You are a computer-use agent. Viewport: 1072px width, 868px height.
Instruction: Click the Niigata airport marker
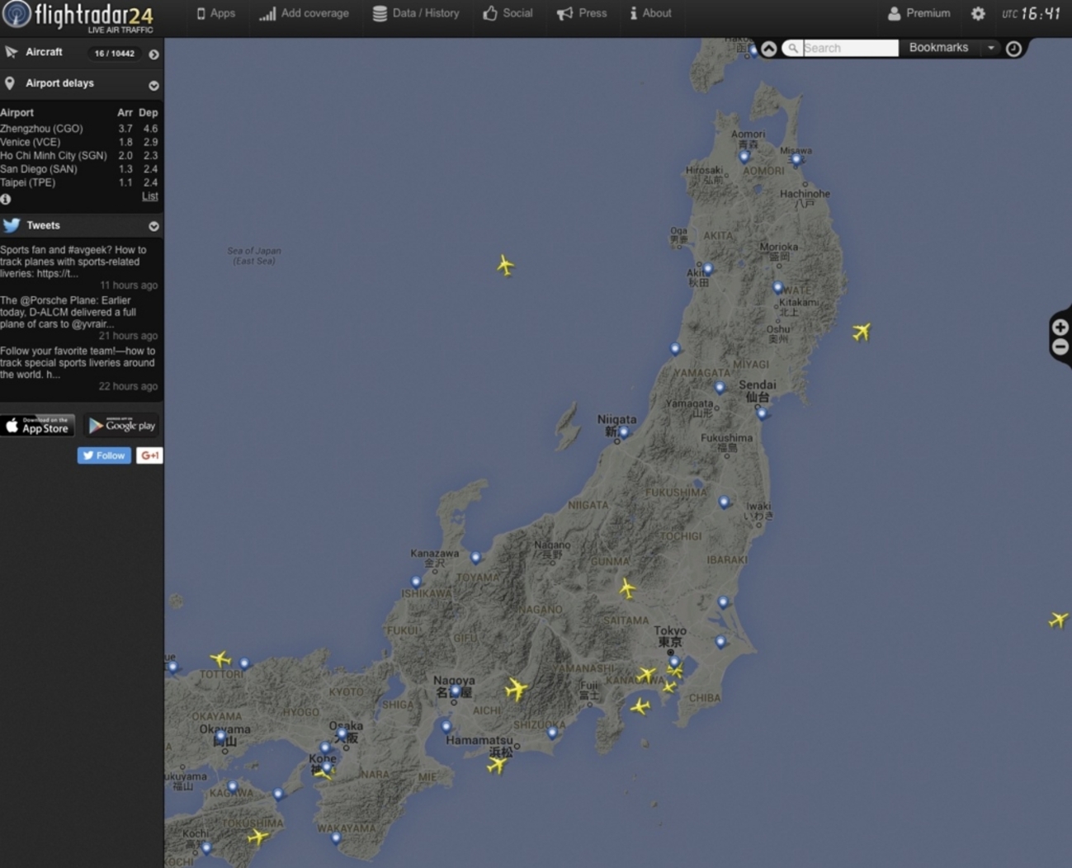[624, 432]
